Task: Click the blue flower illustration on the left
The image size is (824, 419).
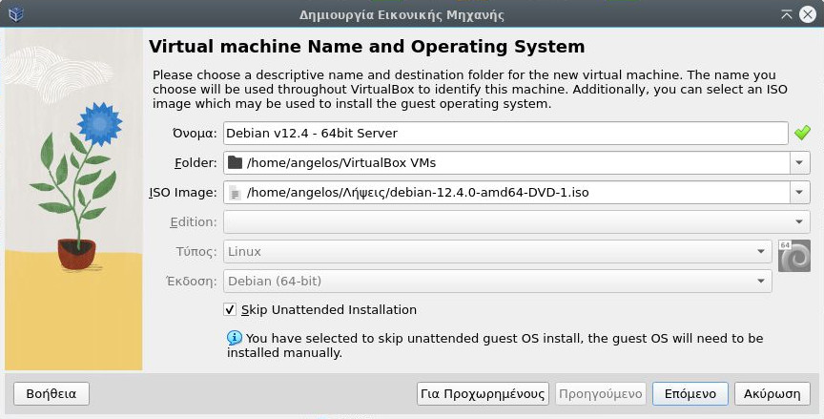Action: pyautogui.click(x=98, y=124)
